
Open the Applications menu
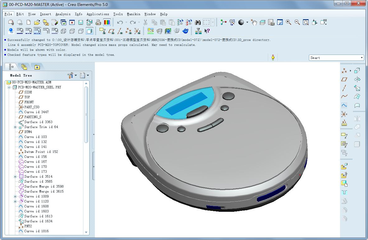click(x=98, y=14)
